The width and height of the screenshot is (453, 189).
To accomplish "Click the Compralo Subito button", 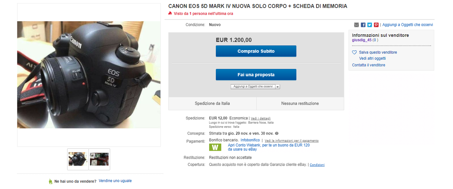I will click(256, 51).
